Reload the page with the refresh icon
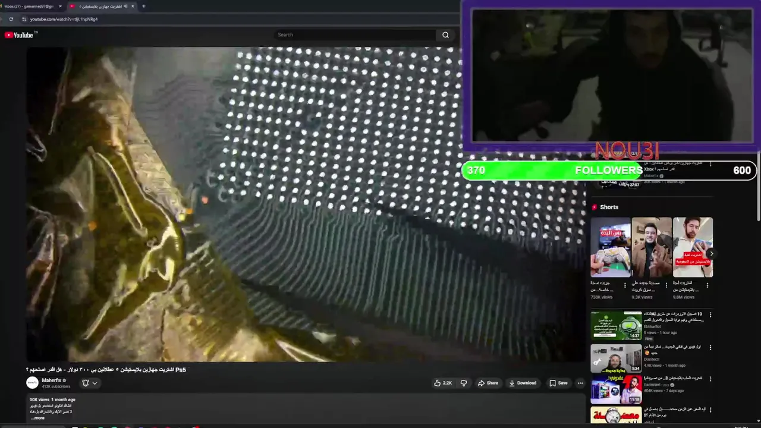This screenshot has height=428, width=761. (11, 19)
